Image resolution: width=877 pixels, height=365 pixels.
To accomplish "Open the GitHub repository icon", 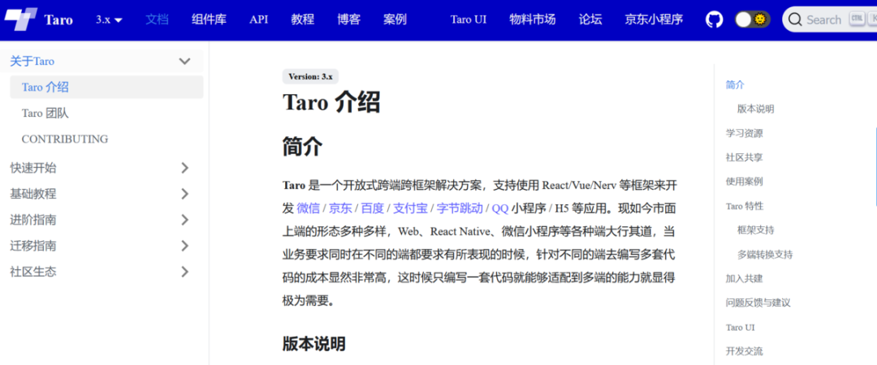I will click(x=714, y=19).
